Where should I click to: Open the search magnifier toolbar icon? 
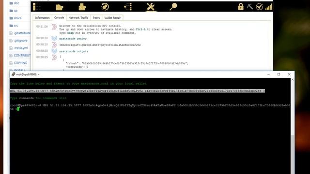coord(173,7)
